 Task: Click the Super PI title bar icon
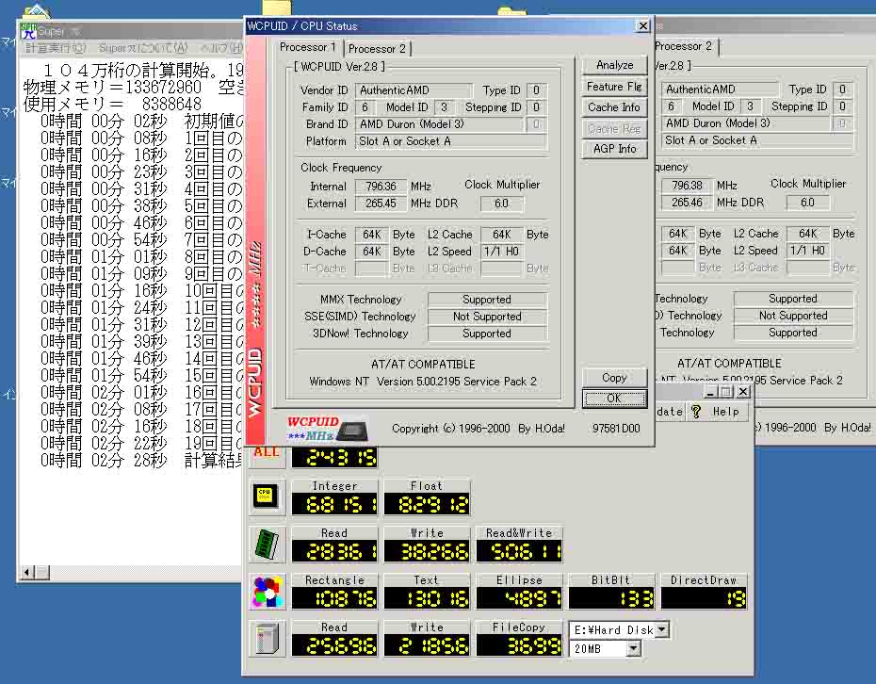(27, 31)
